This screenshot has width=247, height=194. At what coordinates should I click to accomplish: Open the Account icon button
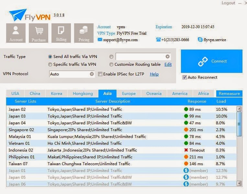tap(16, 33)
